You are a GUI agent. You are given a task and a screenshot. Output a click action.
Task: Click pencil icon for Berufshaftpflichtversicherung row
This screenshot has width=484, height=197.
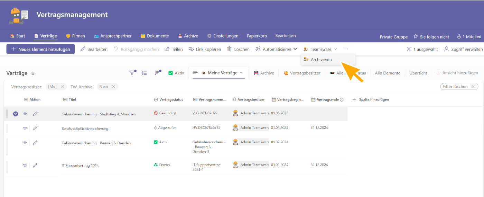tap(35, 128)
